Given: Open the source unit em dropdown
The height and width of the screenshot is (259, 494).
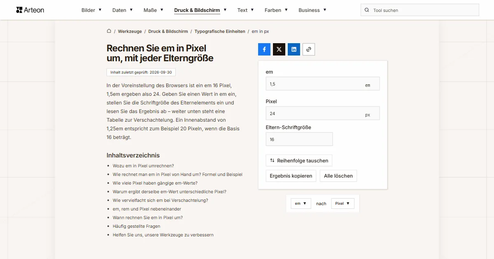Looking at the screenshot, I should 301,203.
